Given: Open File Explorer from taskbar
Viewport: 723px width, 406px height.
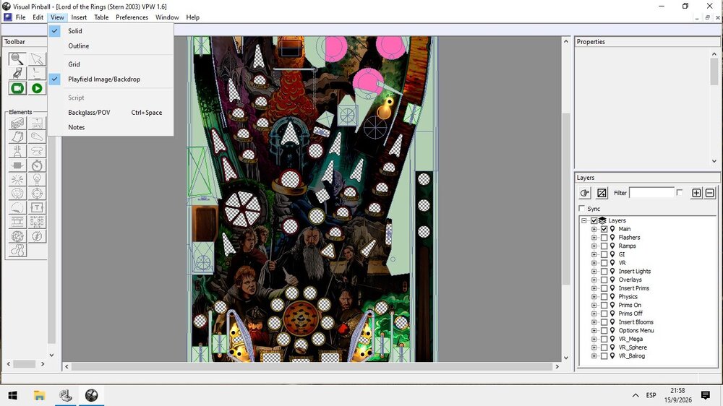Looking at the screenshot, I should click(x=39, y=395).
